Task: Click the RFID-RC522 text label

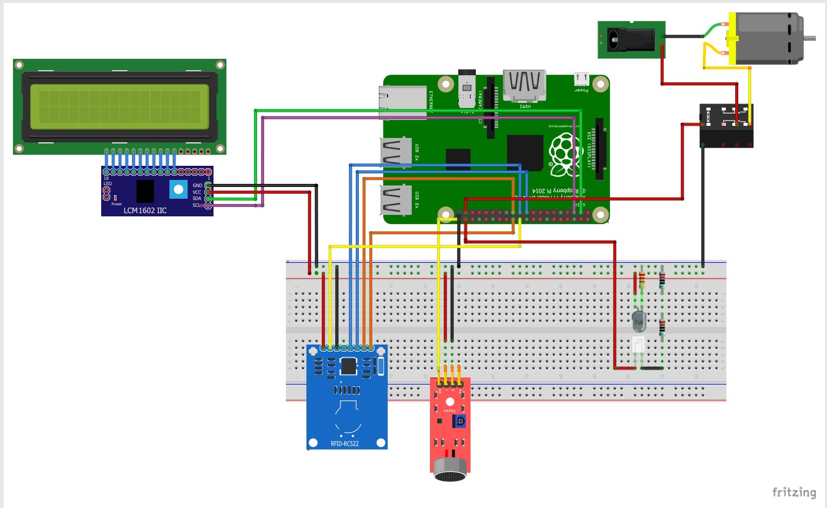Action: click(345, 443)
